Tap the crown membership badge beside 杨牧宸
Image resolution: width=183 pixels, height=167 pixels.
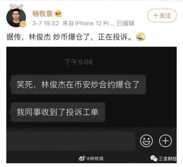click(x=58, y=14)
